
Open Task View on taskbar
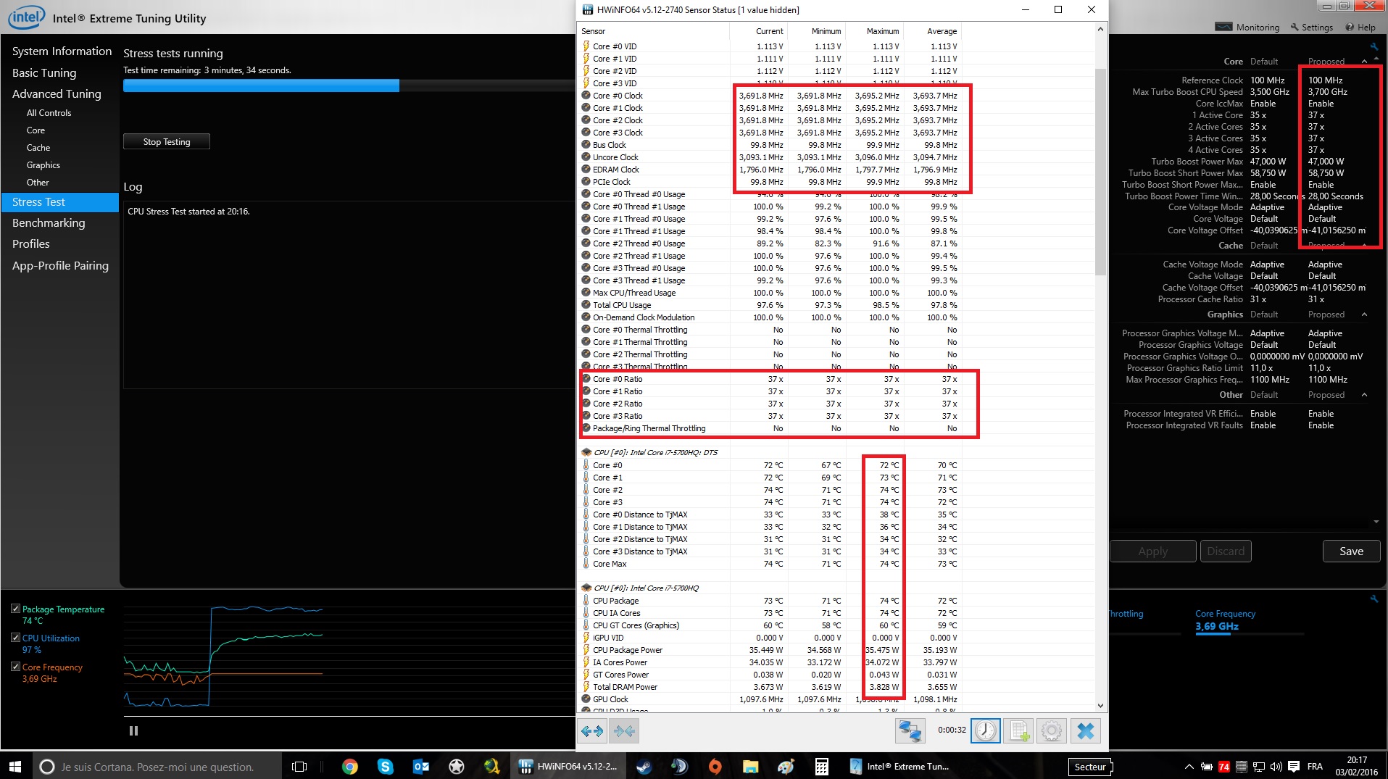299,766
